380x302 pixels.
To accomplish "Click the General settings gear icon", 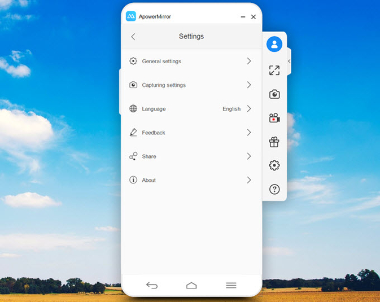I will pos(133,61).
